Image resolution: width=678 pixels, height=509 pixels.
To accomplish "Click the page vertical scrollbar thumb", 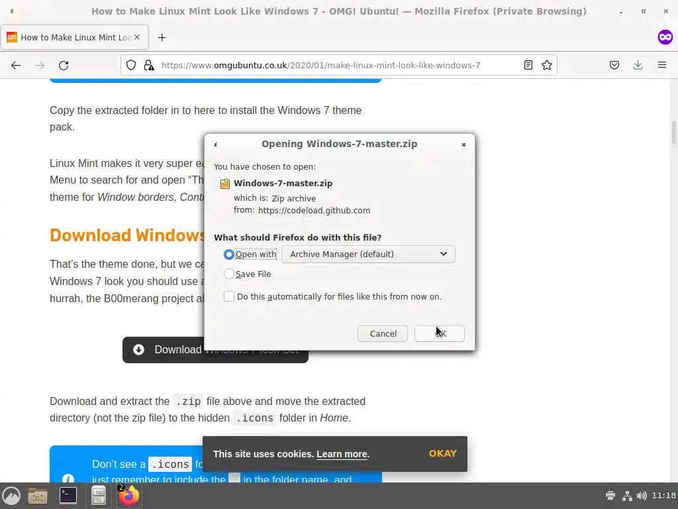I will point(673,133).
